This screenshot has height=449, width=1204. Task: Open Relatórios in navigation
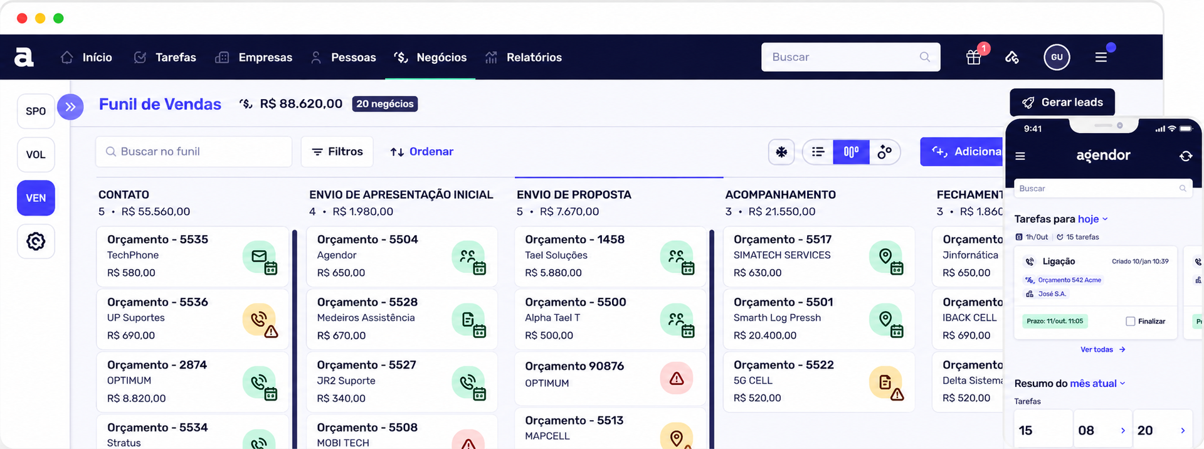coord(523,57)
